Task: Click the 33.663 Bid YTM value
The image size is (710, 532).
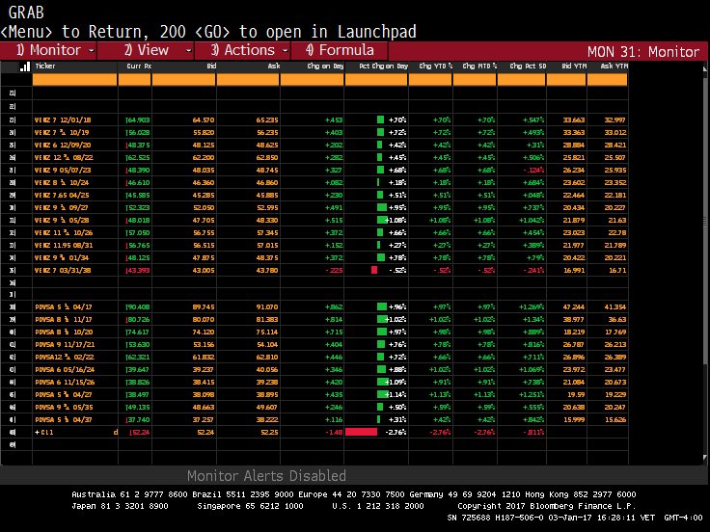Action: (x=574, y=120)
